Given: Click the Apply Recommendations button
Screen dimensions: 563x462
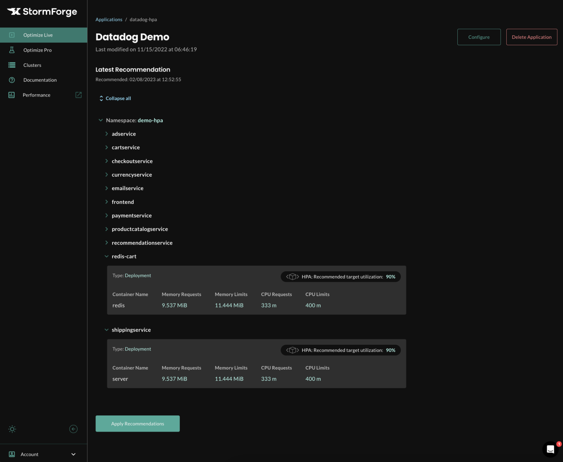Looking at the screenshot, I should click(x=137, y=424).
